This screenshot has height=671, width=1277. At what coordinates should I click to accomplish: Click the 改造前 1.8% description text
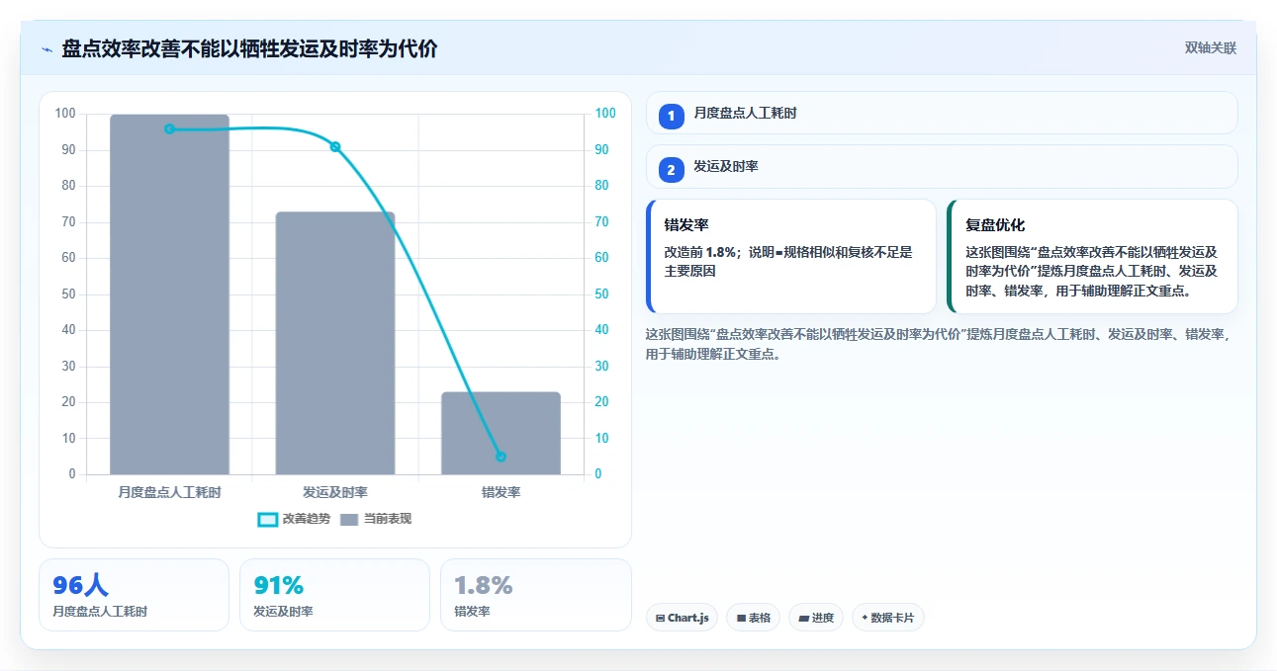click(788, 261)
